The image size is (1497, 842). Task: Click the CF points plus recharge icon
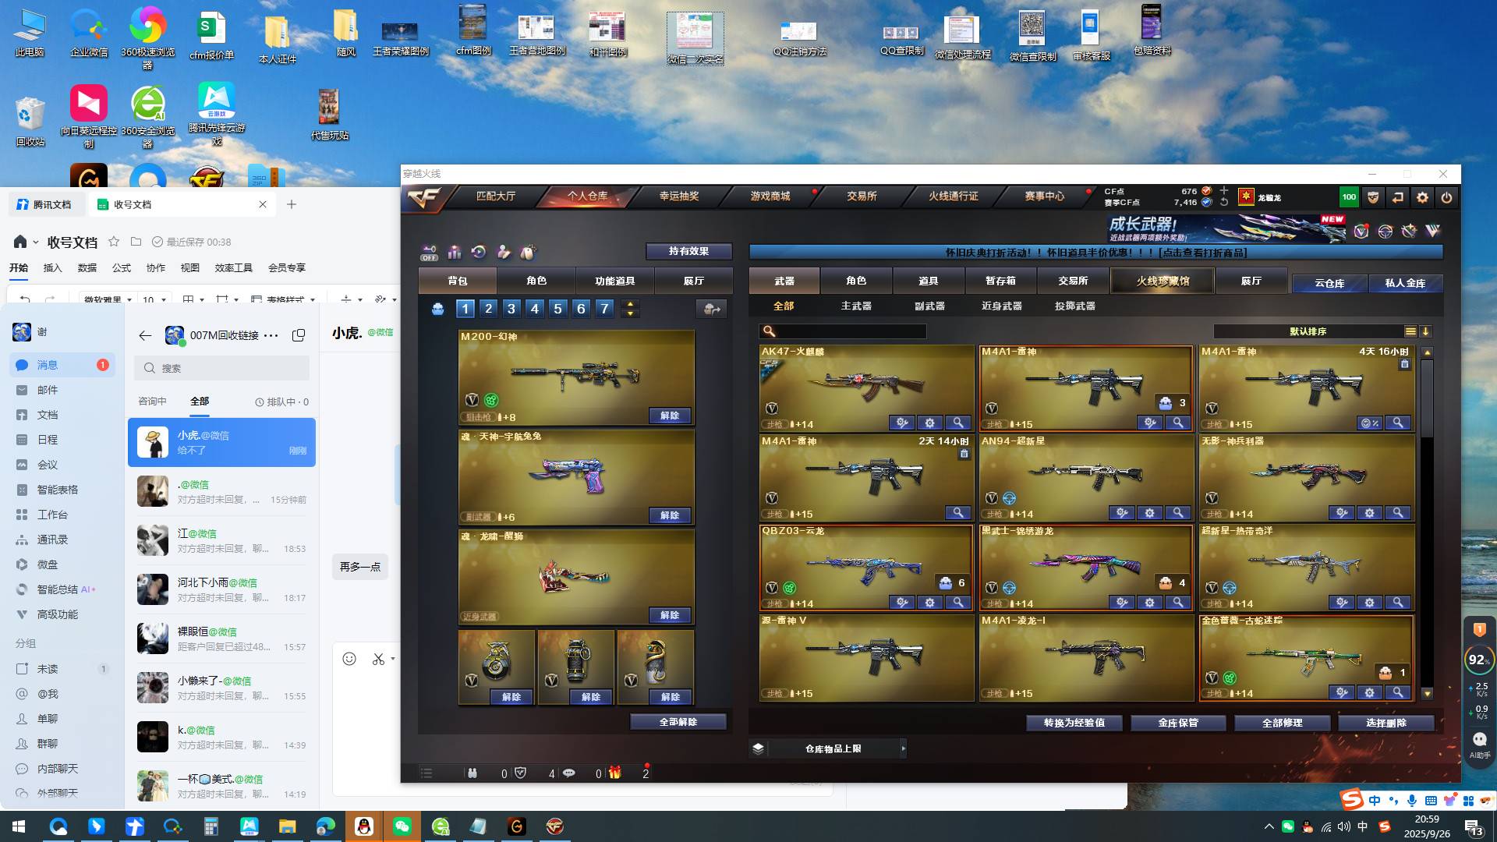click(1224, 190)
